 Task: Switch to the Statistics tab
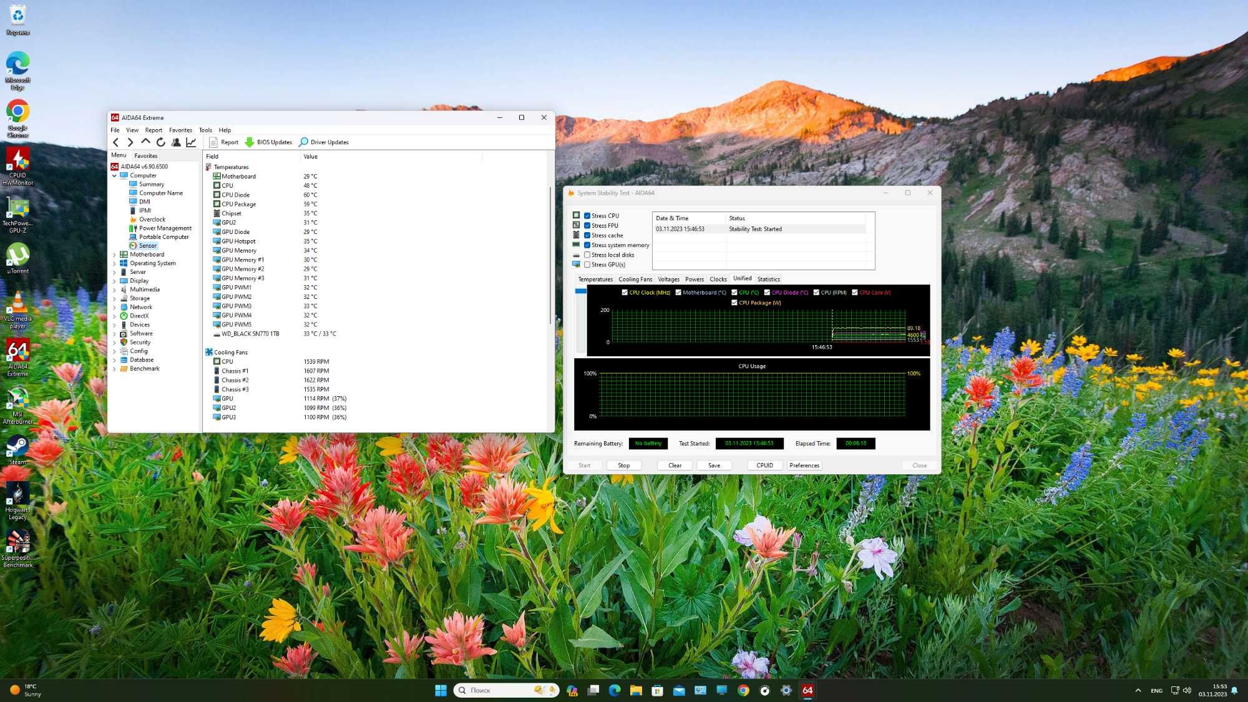(768, 280)
